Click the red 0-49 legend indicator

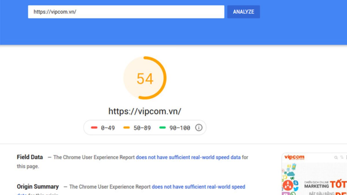94,127
